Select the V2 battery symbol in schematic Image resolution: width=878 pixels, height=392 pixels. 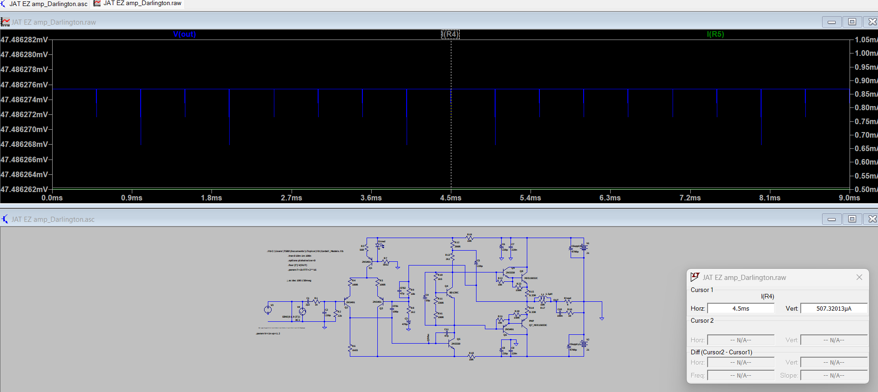(x=584, y=345)
